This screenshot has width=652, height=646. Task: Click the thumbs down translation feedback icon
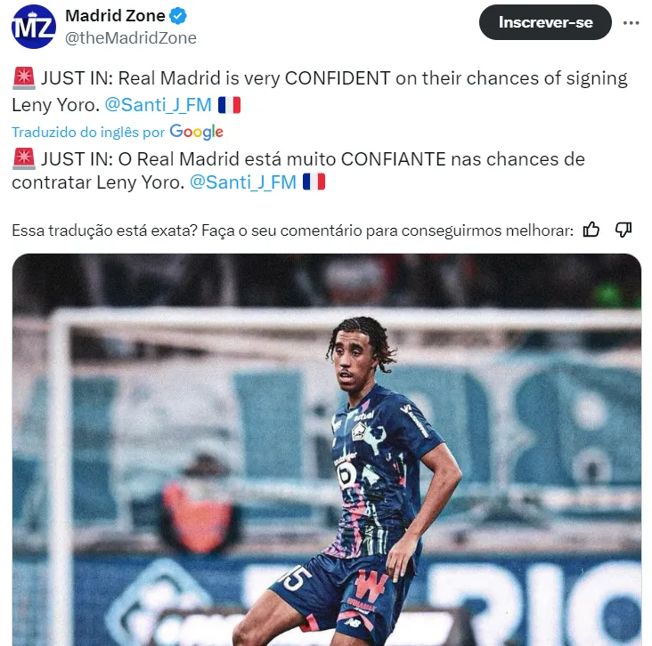coord(623,230)
